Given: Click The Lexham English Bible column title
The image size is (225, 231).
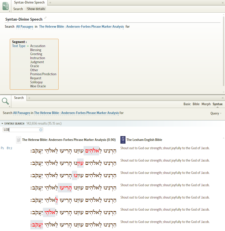Looking at the screenshot, I should coord(144,140).
